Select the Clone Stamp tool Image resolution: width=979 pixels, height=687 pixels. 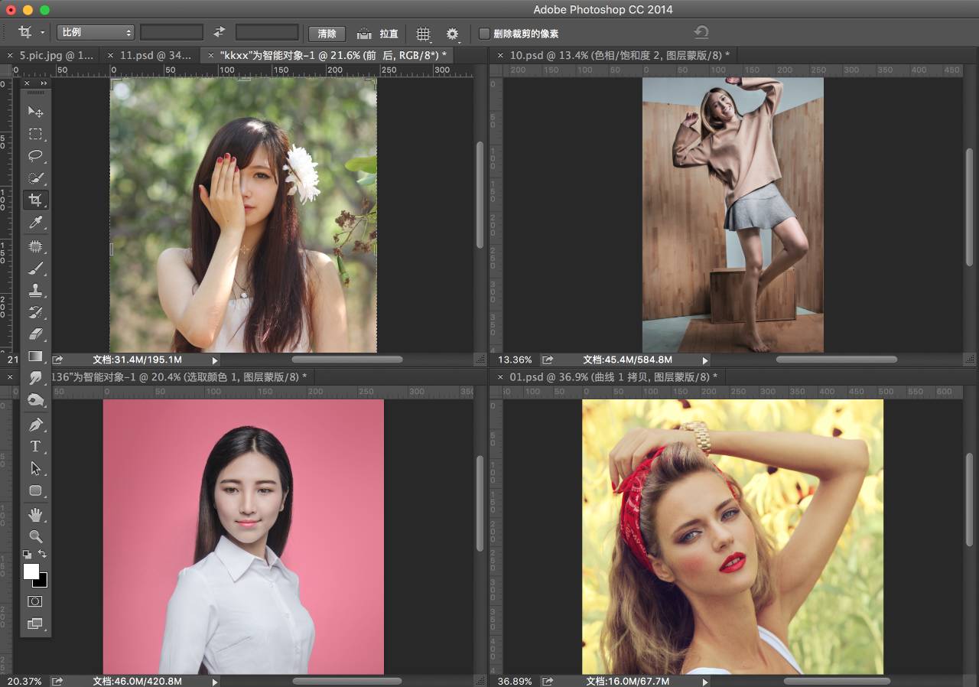click(x=35, y=291)
